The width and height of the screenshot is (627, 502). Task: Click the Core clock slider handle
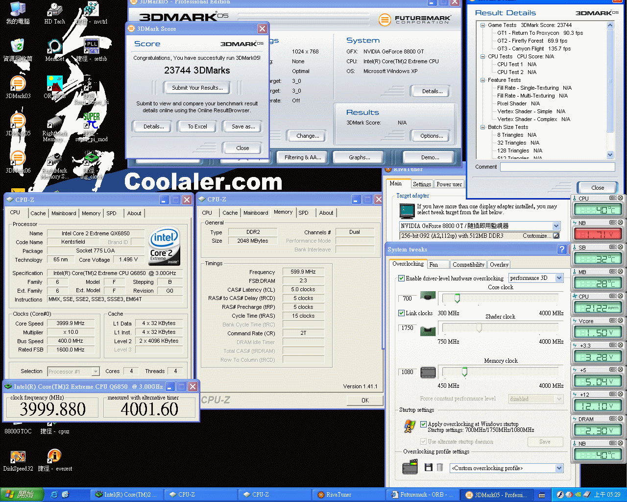[x=457, y=298]
